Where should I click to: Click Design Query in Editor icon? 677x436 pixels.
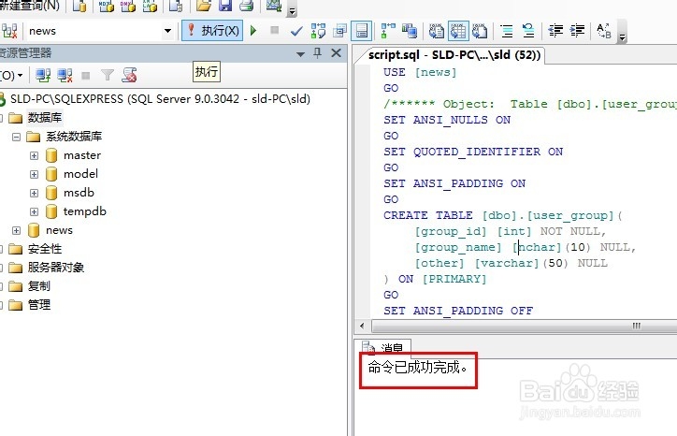coord(339,31)
